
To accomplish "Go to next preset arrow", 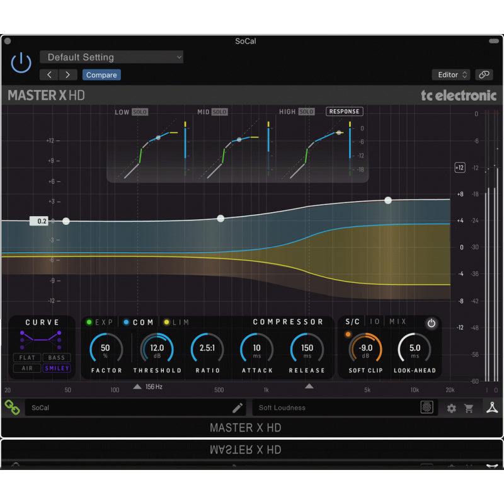I will [67, 75].
